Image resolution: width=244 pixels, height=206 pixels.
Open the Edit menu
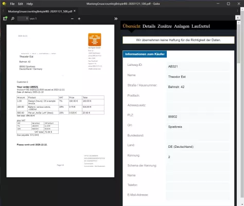coord(21,4)
